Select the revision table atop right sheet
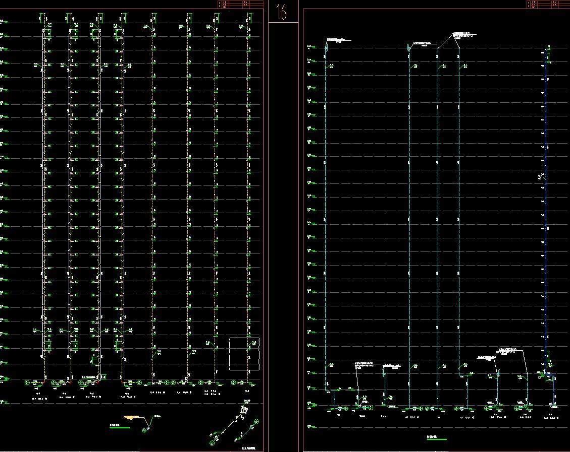The height and width of the screenshot is (452, 570). [548, 5]
